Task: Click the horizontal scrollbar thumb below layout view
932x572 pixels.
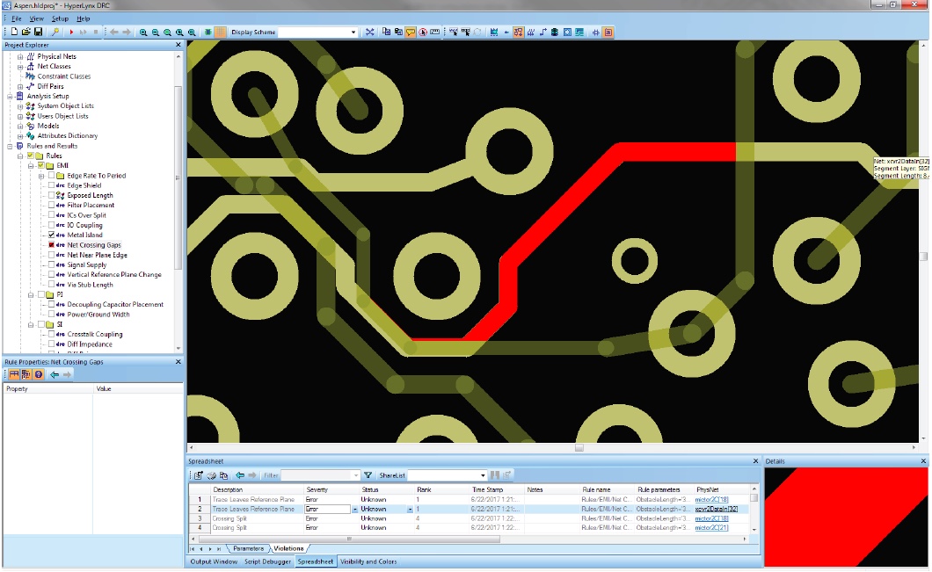Action: (579, 448)
